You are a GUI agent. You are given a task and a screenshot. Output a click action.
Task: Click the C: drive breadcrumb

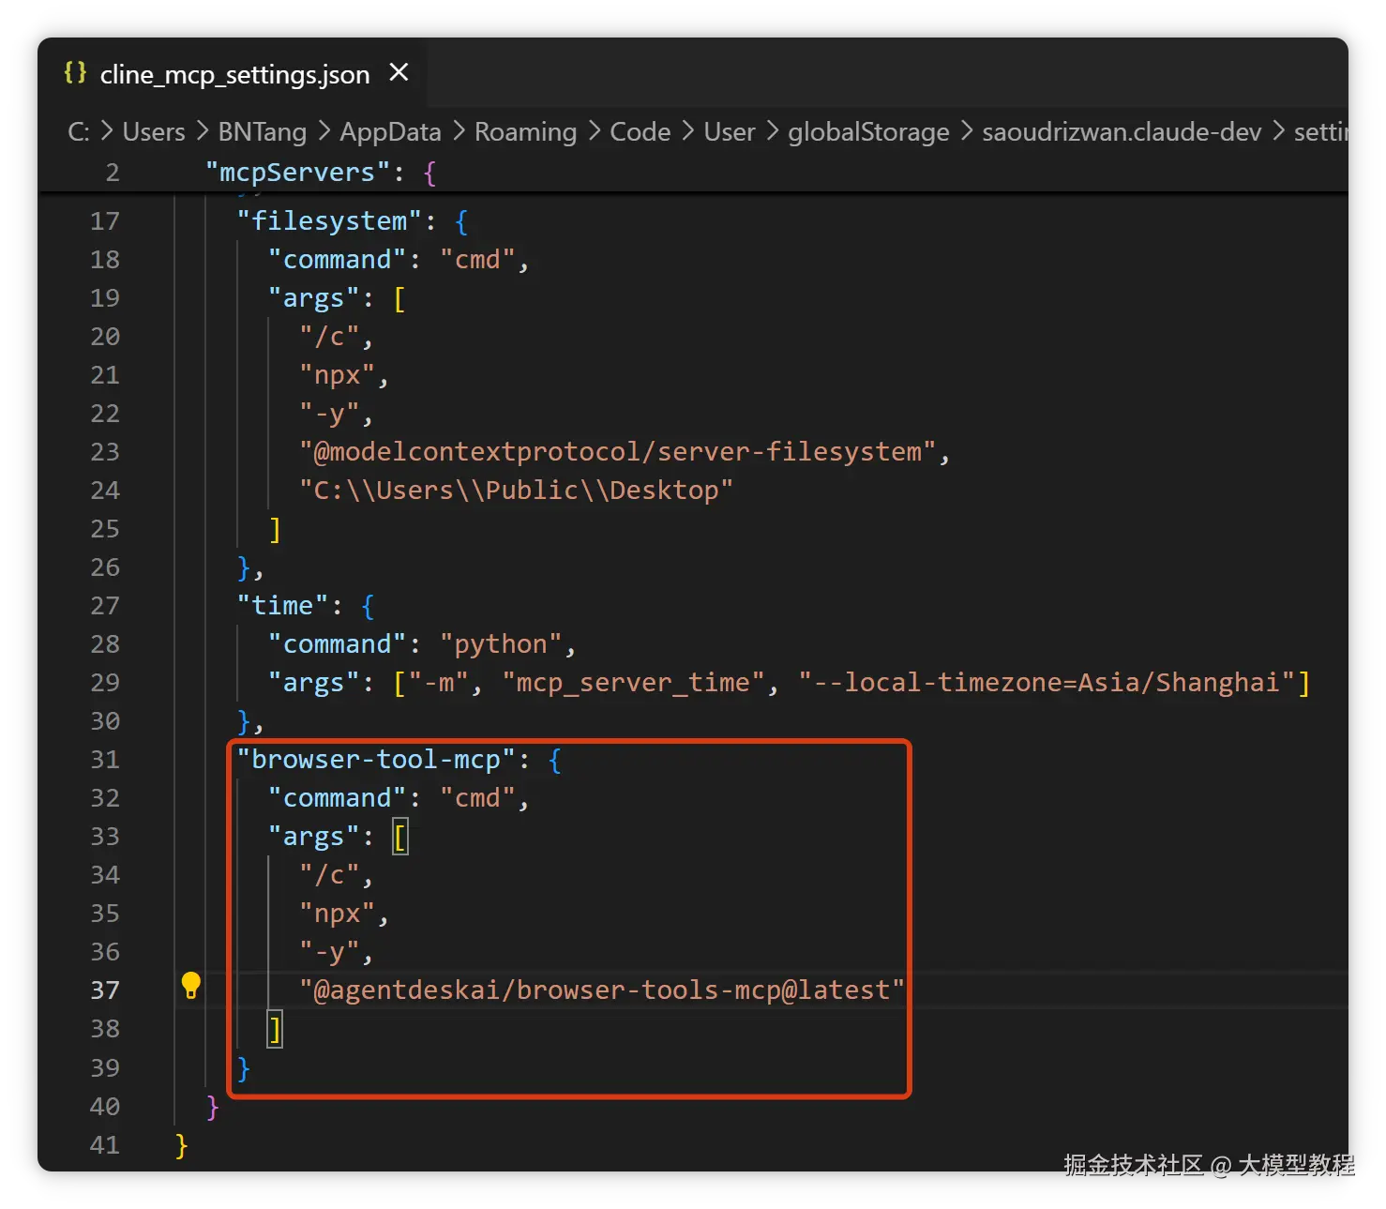pyautogui.click(x=79, y=132)
